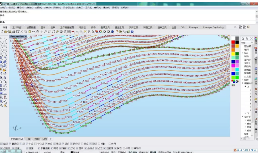This screenshot has height=153, width=259.
Task: Click the lock padlock icon
Action: (x=92, y=31)
